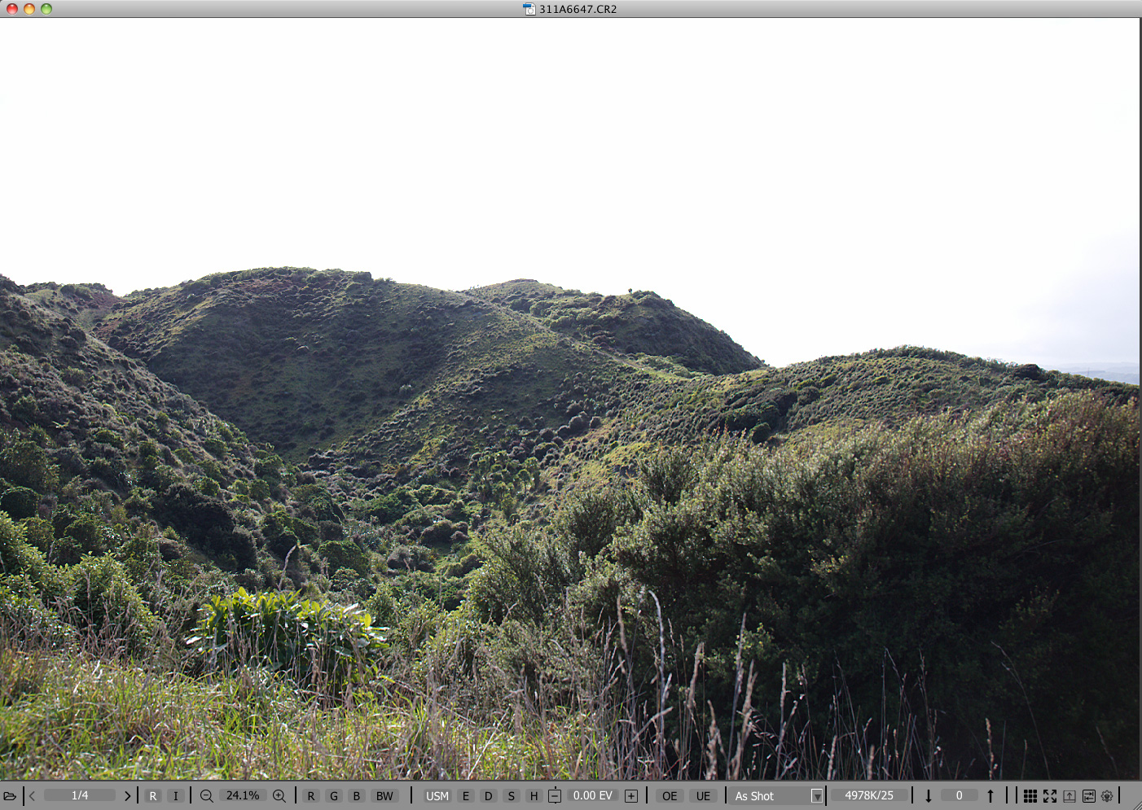Toggle the BW grayscale view
The width and height of the screenshot is (1142, 810).
point(384,796)
